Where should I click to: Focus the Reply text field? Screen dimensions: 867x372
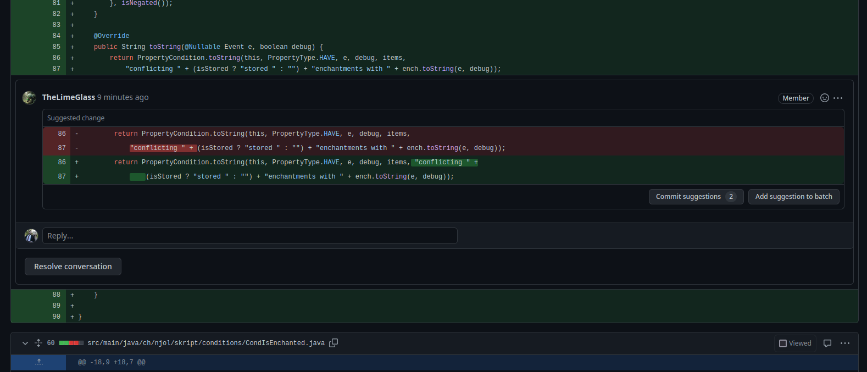[249, 236]
